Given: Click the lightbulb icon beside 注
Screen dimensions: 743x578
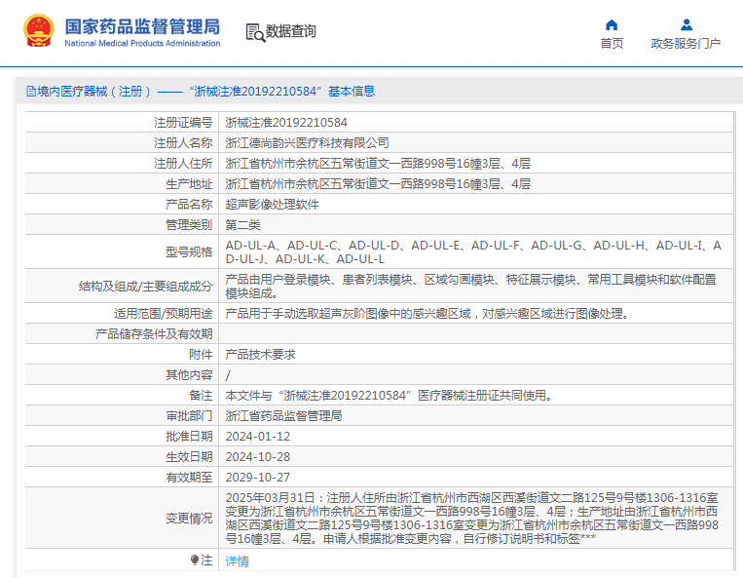Looking at the screenshot, I should tap(195, 560).
